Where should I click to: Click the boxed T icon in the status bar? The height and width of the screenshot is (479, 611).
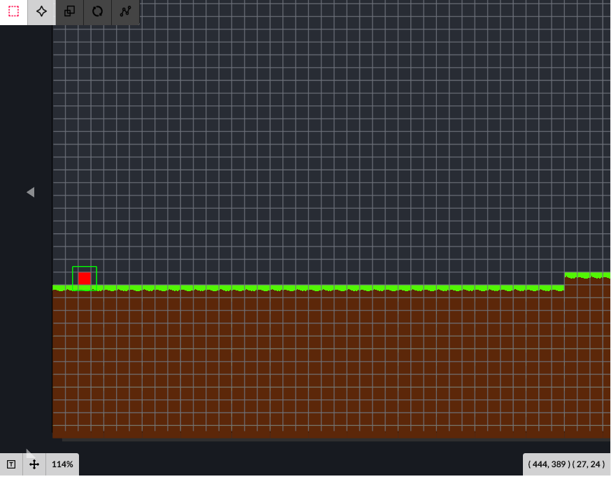click(x=10, y=464)
